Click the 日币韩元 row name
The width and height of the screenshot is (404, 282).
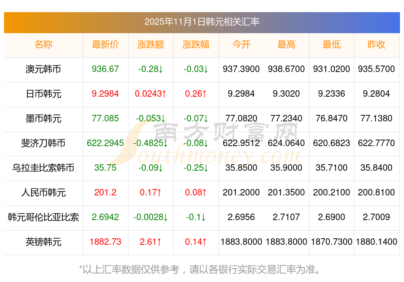43,94
